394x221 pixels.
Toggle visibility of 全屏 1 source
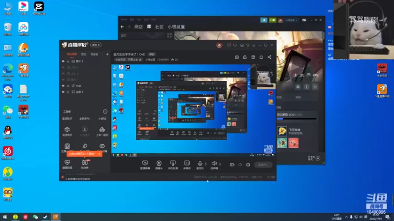[x=63, y=92]
